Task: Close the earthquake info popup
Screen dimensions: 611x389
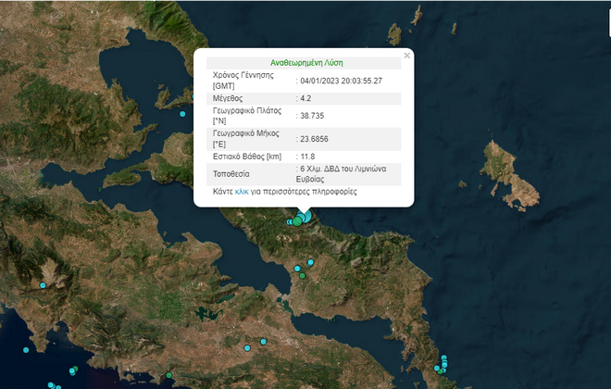Action: (x=406, y=56)
